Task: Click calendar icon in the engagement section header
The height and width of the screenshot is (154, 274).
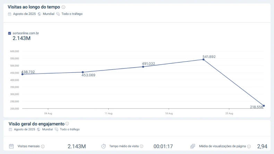Action: pyautogui.click(x=10, y=129)
